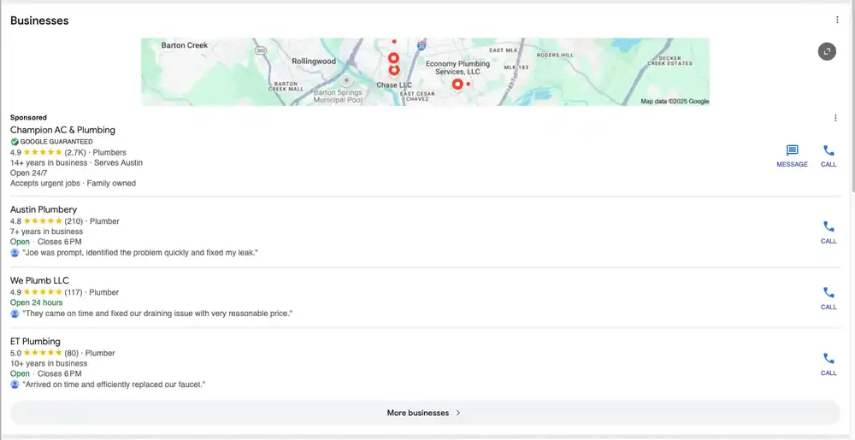The height and width of the screenshot is (440, 855).
Task: Click "Open 24 hours" under We Plumb LLC
Action: tap(37, 302)
